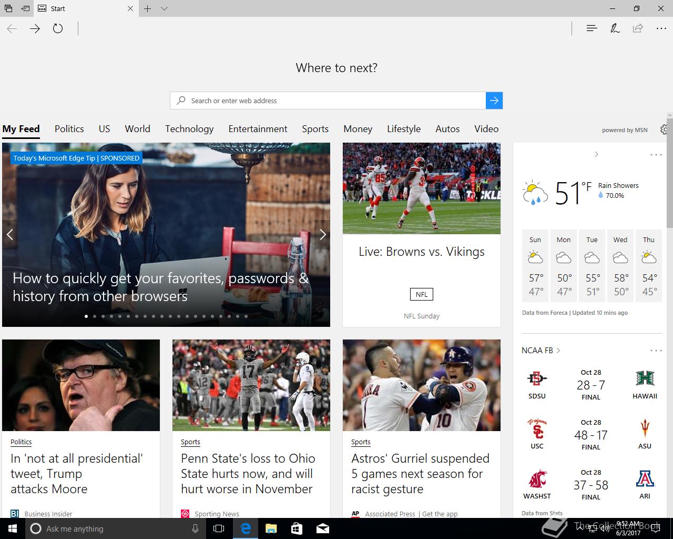
Task: Open the Trump attacks Moore headline
Action: (x=77, y=474)
